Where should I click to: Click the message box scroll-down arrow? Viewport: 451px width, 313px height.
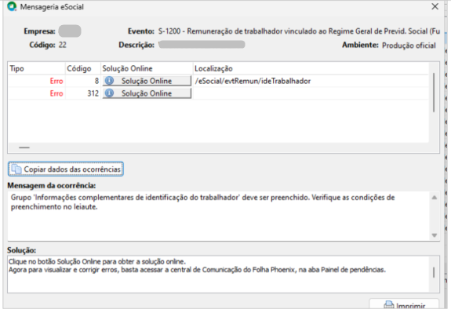(435, 235)
